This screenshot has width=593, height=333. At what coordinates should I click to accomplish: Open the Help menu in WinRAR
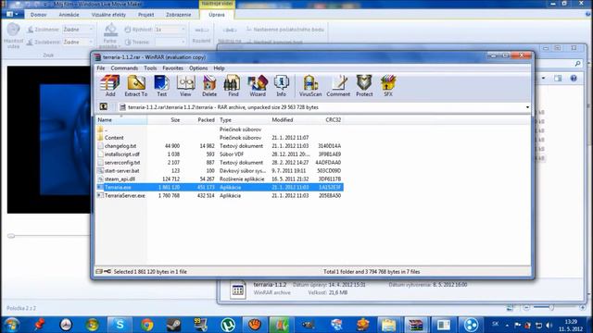pyautogui.click(x=219, y=68)
